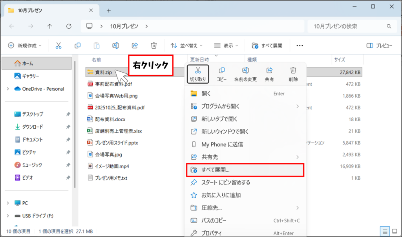Open the ダウンロード folder in sidebar
Viewport: 402px width, 237px height.
32,127
